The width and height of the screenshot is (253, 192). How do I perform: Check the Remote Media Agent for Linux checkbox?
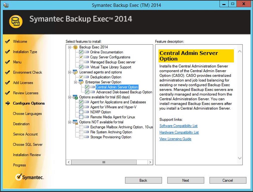[x=81, y=117]
